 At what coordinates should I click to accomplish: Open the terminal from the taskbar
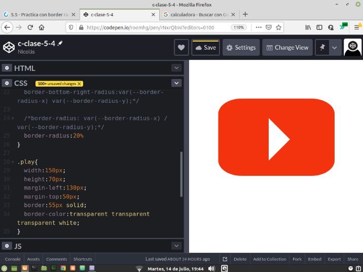click(x=34, y=268)
